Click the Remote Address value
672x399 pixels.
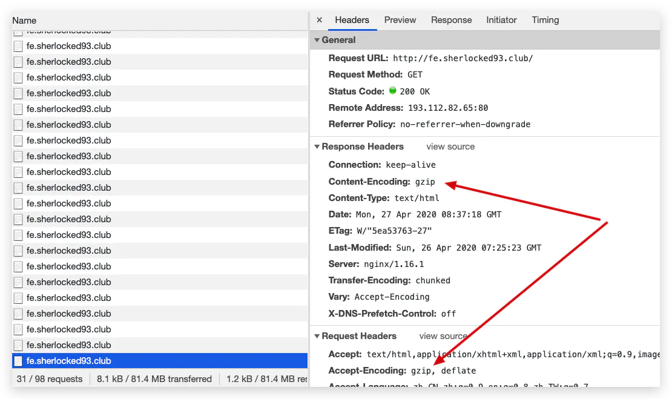448,108
